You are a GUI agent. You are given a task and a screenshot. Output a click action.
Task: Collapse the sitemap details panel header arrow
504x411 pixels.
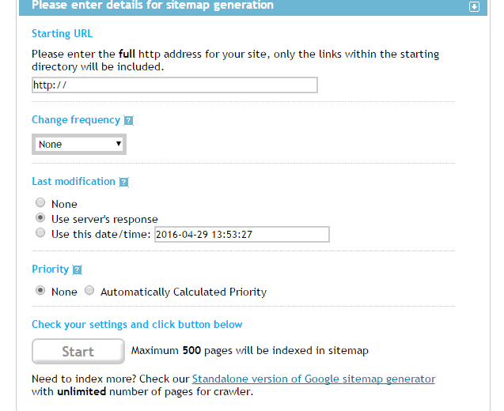coord(474,6)
